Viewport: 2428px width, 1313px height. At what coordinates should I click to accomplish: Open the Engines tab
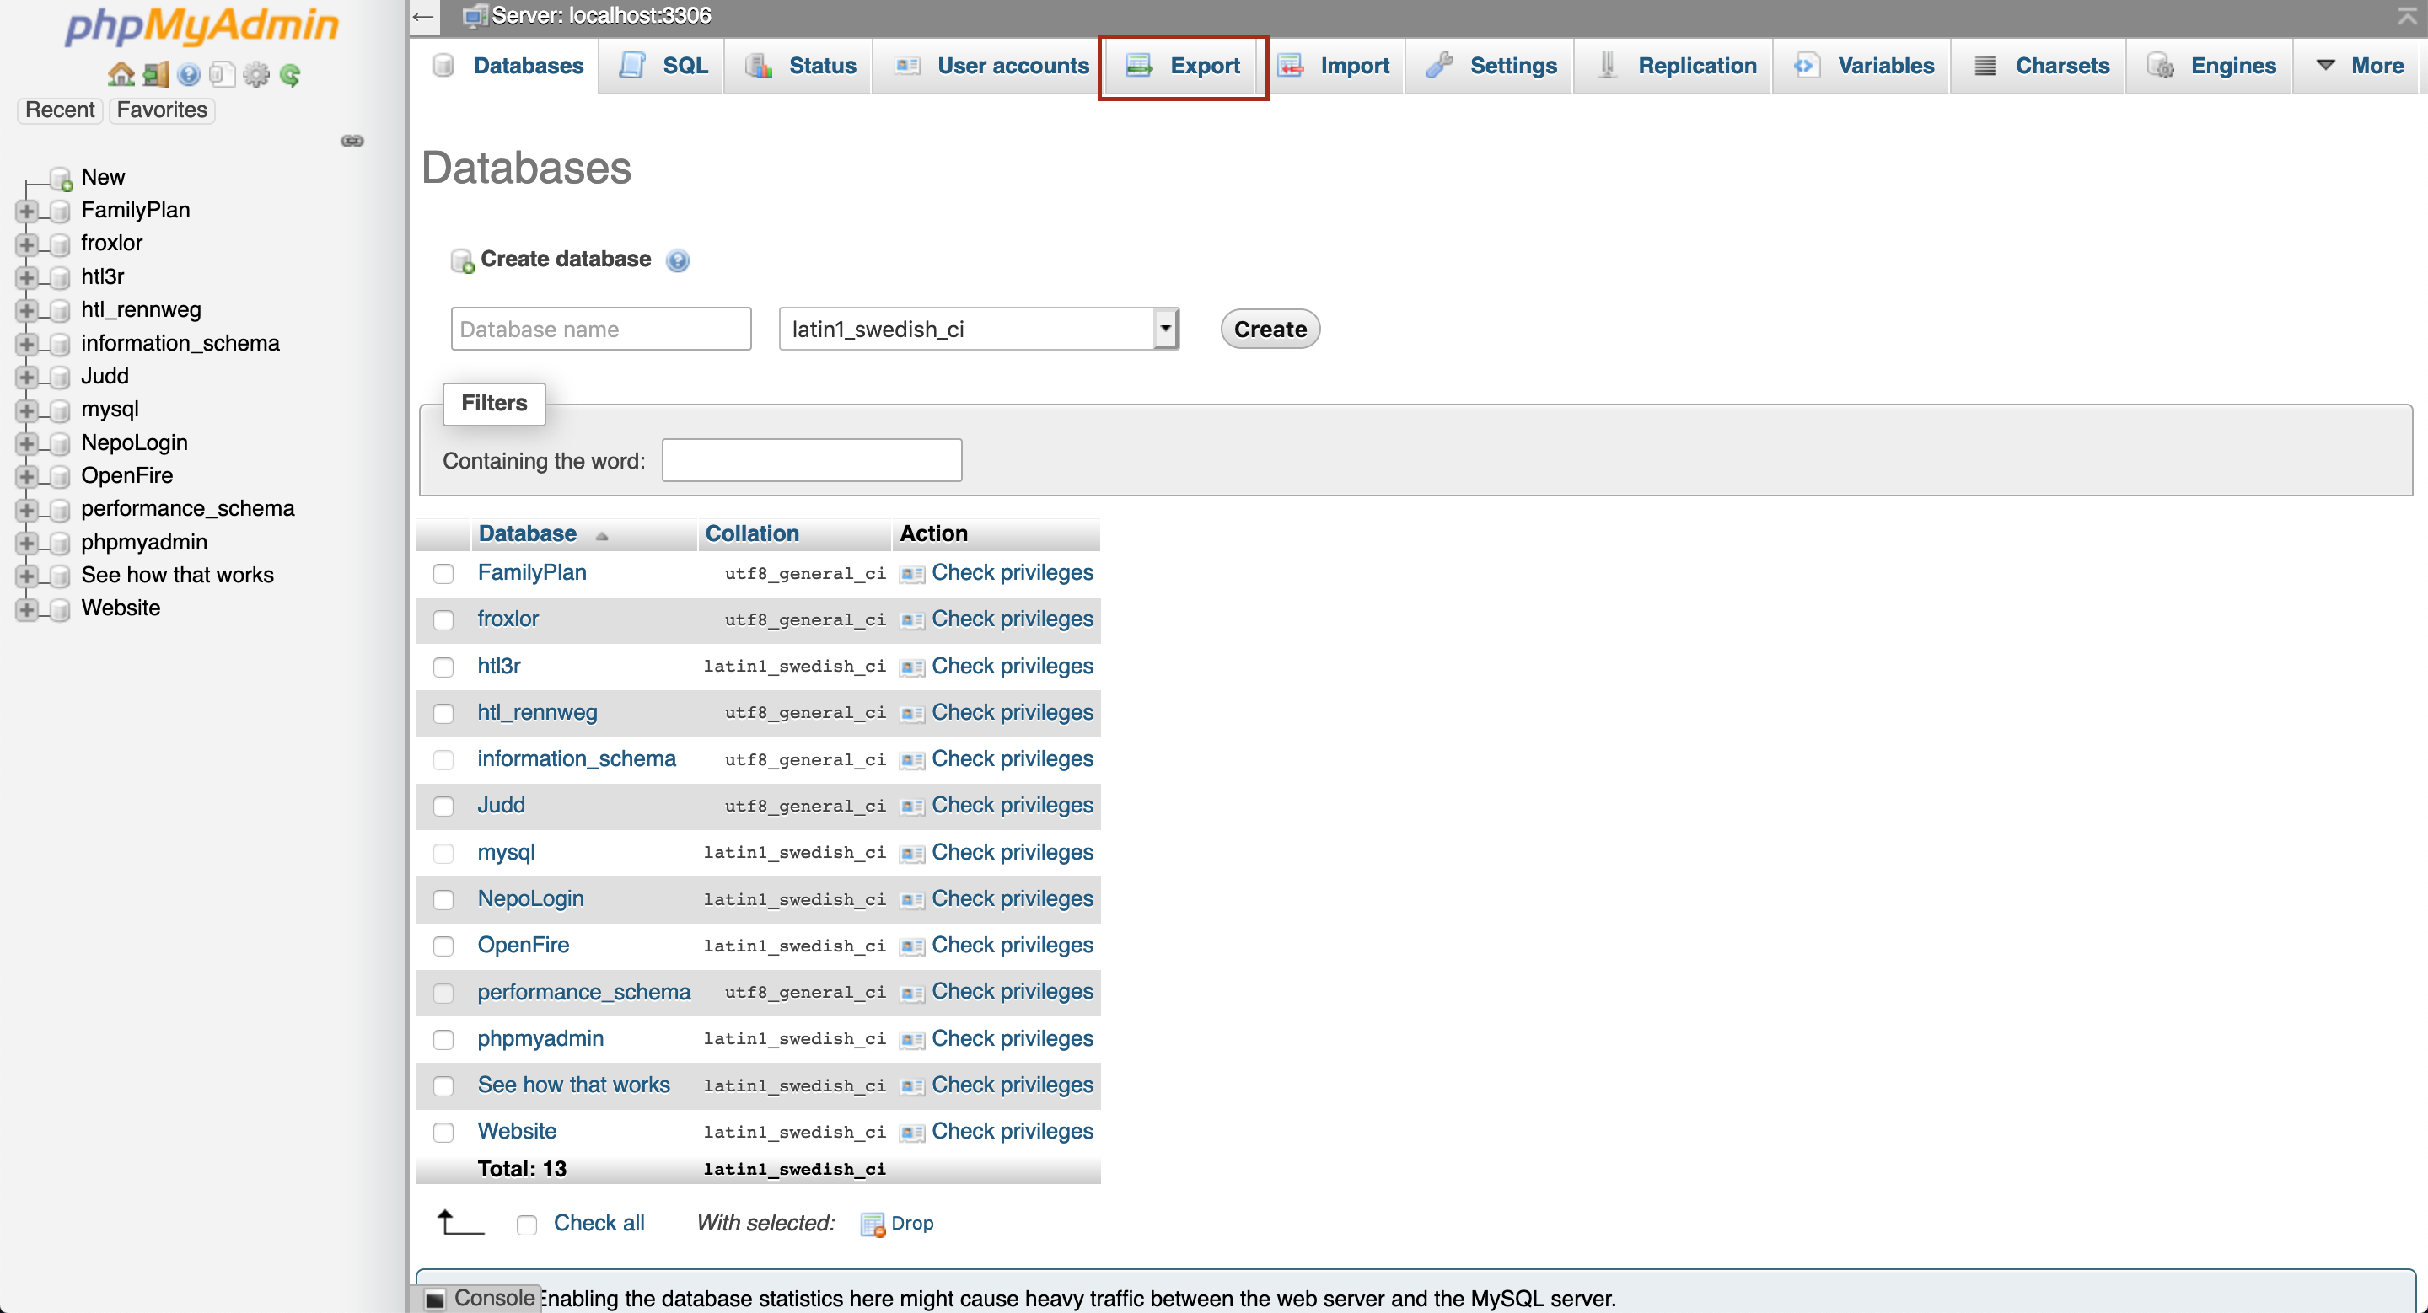tap(2211, 66)
